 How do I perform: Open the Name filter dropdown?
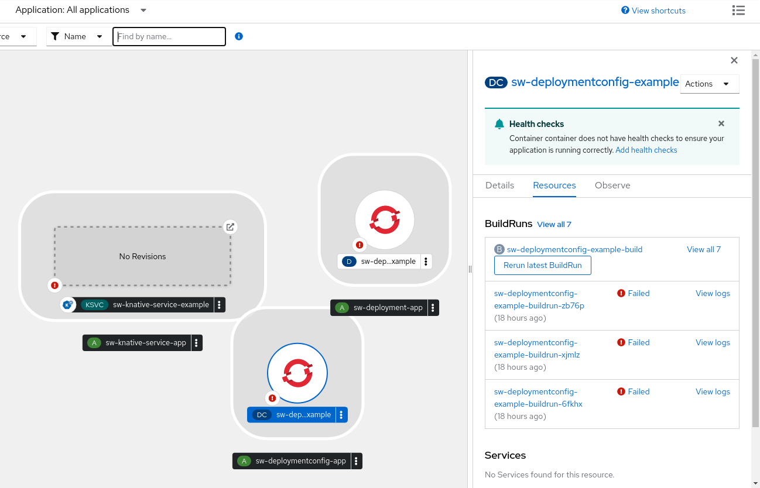click(x=77, y=36)
